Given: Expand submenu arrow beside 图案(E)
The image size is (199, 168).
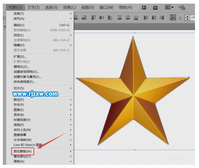Looking at the screenshot, I should (x=71, y=110).
